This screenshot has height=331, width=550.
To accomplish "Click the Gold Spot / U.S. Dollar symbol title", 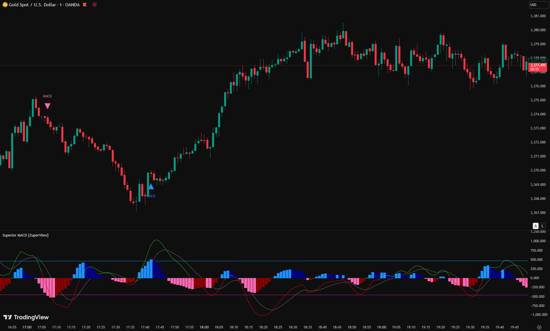I will tap(44, 5).
